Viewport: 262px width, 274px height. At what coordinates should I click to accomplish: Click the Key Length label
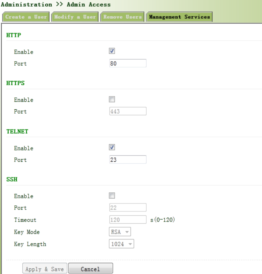coord(30,244)
